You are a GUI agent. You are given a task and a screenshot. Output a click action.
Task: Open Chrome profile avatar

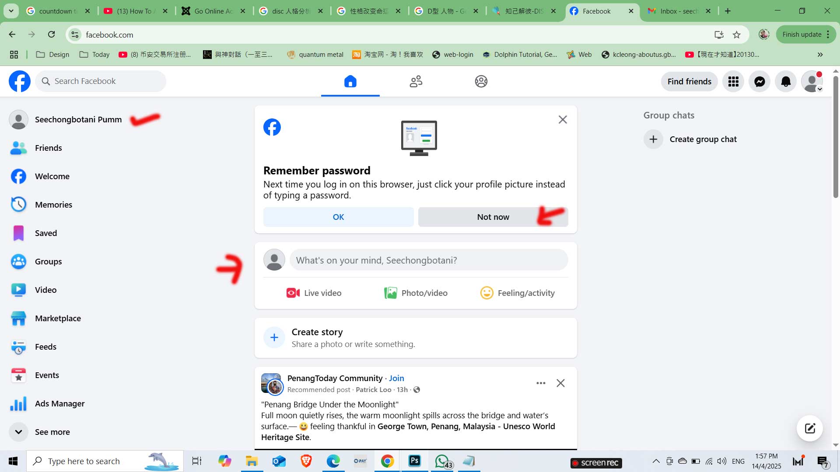pos(764,35)
